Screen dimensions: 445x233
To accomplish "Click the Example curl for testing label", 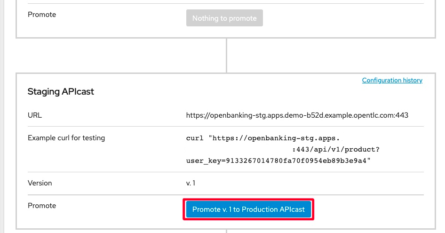I will 66,138.
